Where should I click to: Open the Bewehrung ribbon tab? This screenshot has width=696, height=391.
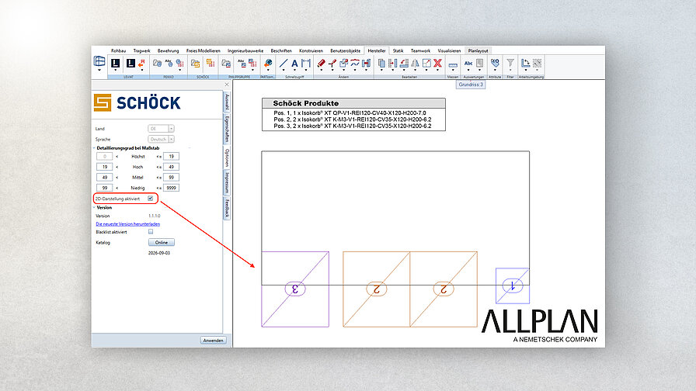coord(169,51)
